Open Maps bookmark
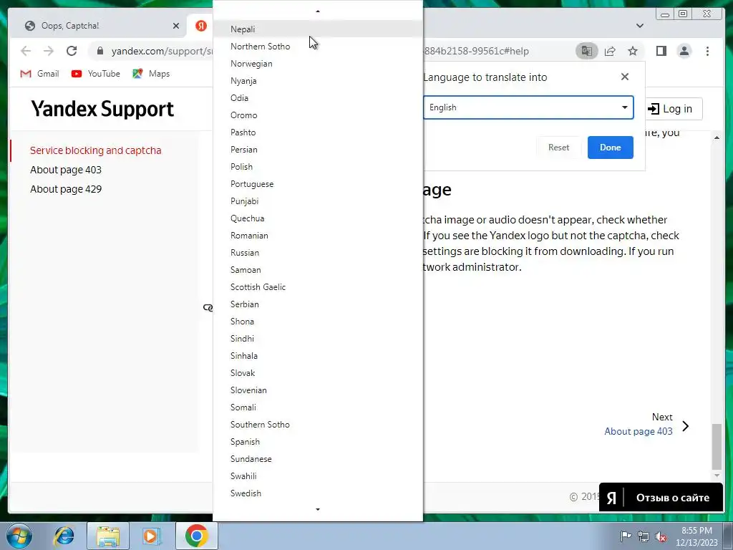 (151, 74)
